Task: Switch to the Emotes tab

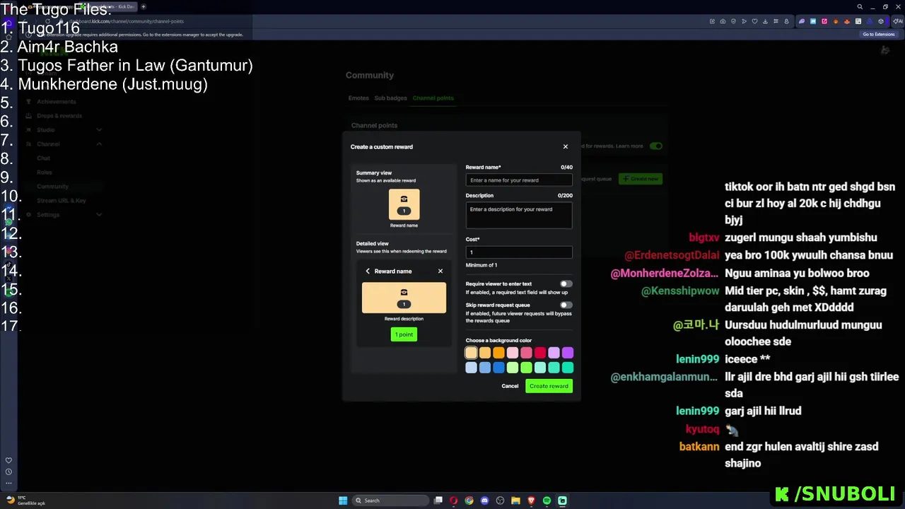Action: point(358,98)
